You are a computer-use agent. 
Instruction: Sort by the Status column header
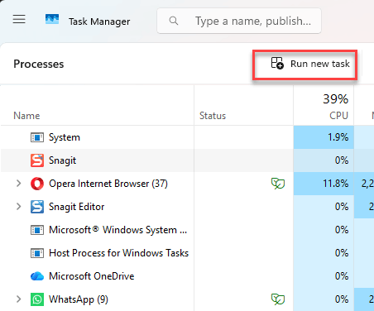[x=213, y=116]
